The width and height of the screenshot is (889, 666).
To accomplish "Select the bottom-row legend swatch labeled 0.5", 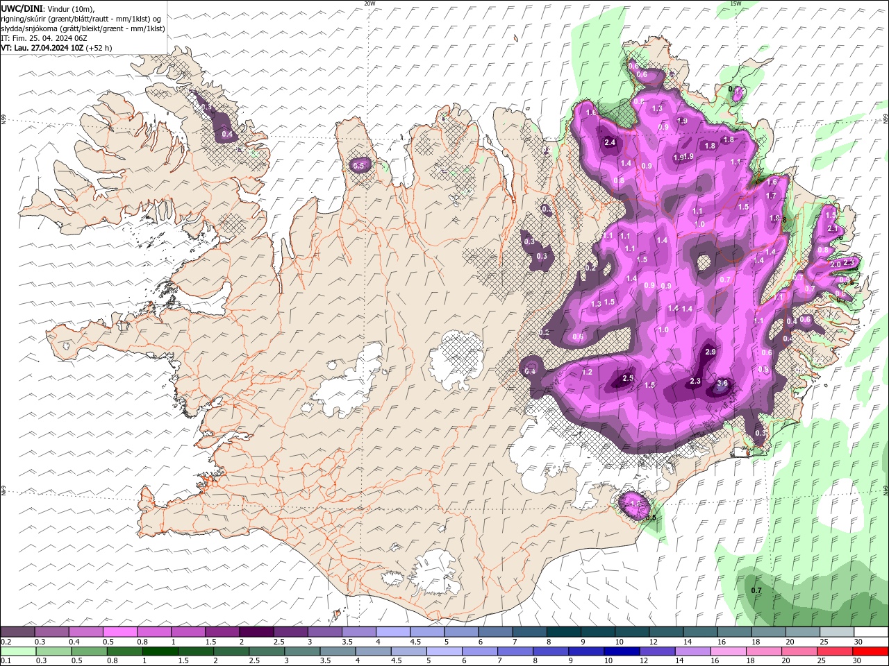I will click(x=89, y=651).
